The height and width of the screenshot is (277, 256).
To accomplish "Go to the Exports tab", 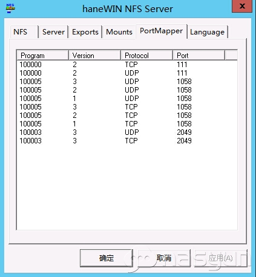I will click(x=85, y=32).
